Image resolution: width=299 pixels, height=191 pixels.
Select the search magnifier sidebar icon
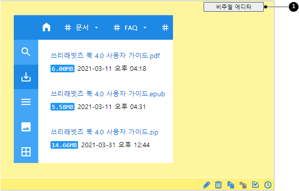(x=26, y=52)
